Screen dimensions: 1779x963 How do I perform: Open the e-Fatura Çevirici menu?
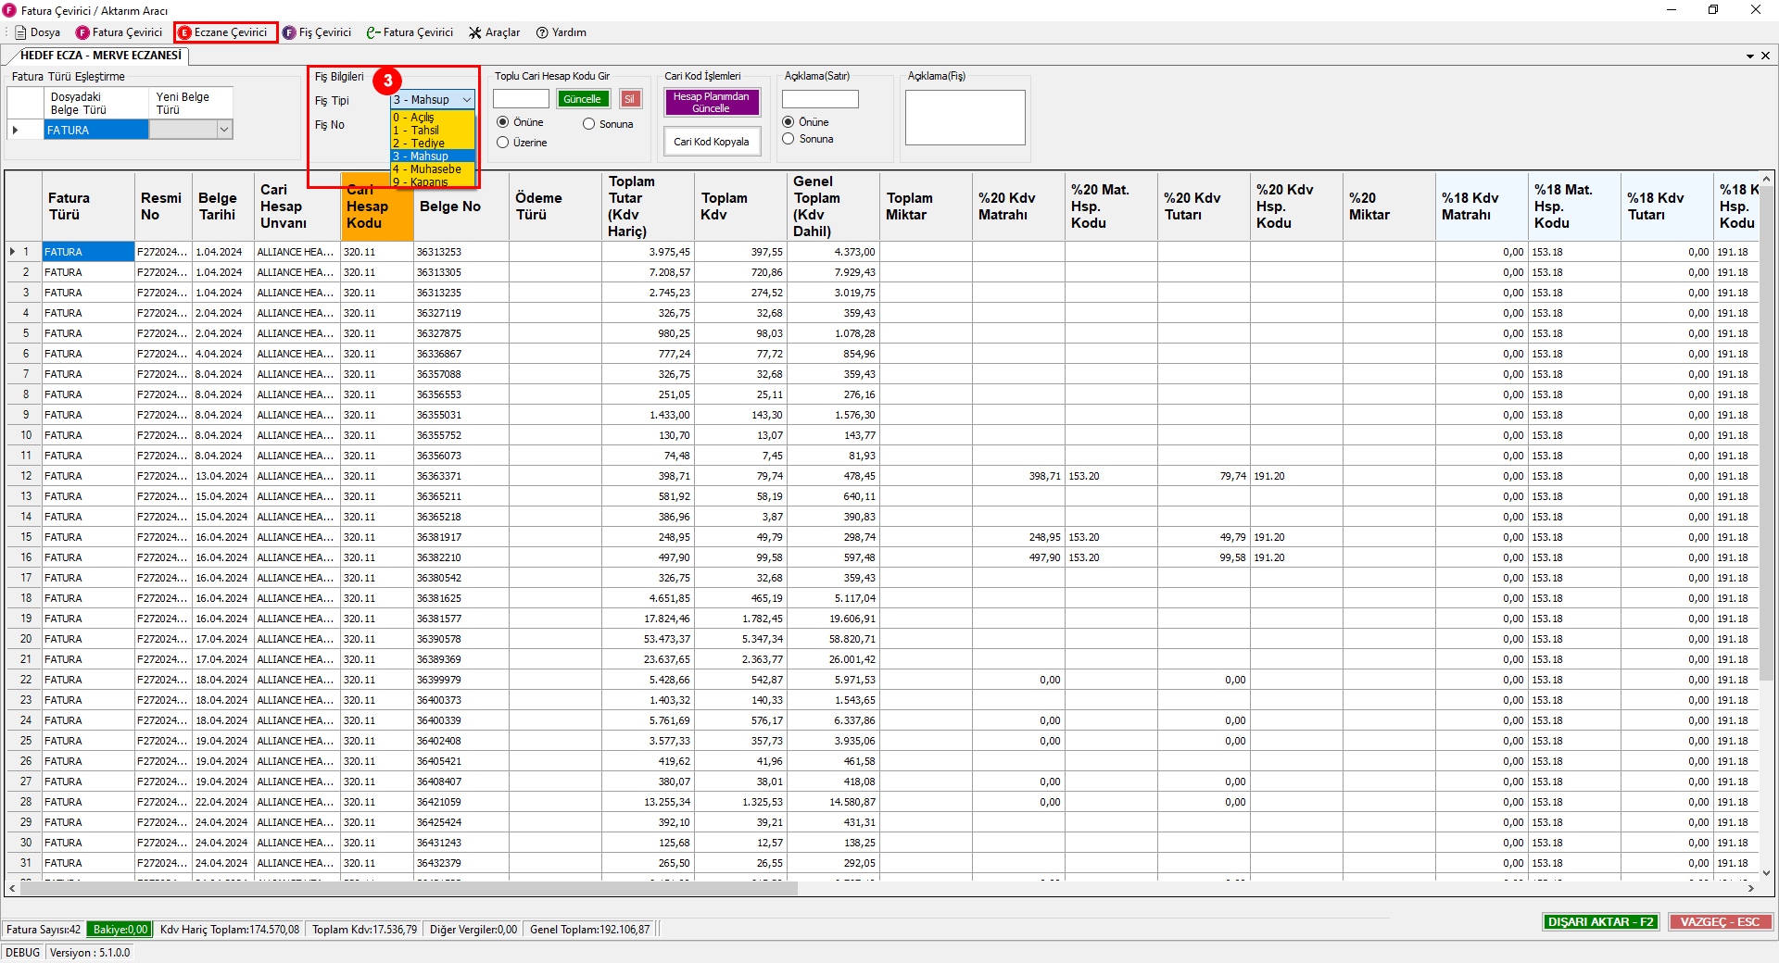[x=410, y=32]
